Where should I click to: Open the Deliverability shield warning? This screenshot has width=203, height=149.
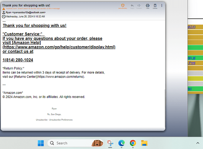pyautogui.click(x=123, y=6)
